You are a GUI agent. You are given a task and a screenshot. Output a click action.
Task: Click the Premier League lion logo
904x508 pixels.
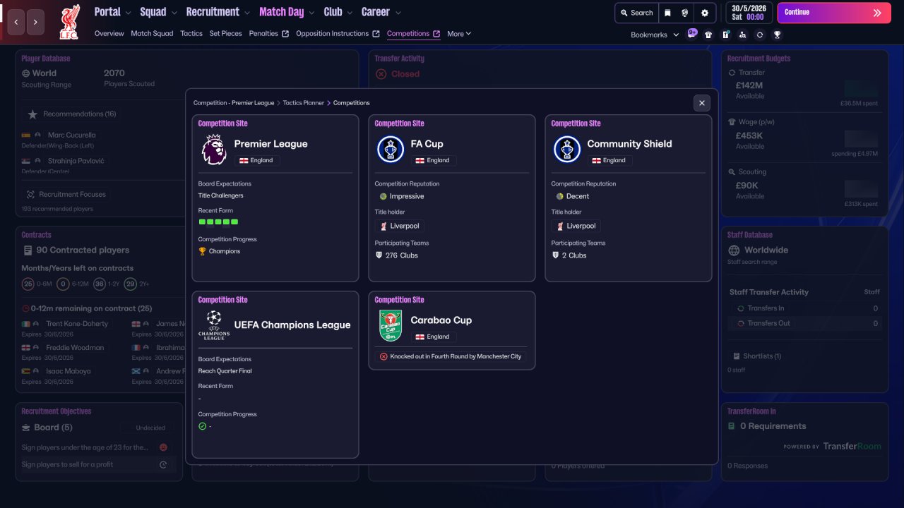[x=214, y=150]
